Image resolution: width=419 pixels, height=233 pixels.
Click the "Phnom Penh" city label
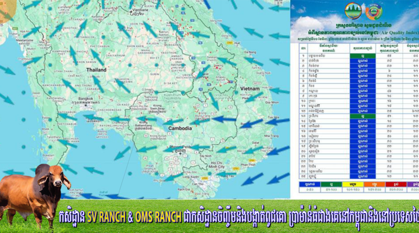(179, 147)
